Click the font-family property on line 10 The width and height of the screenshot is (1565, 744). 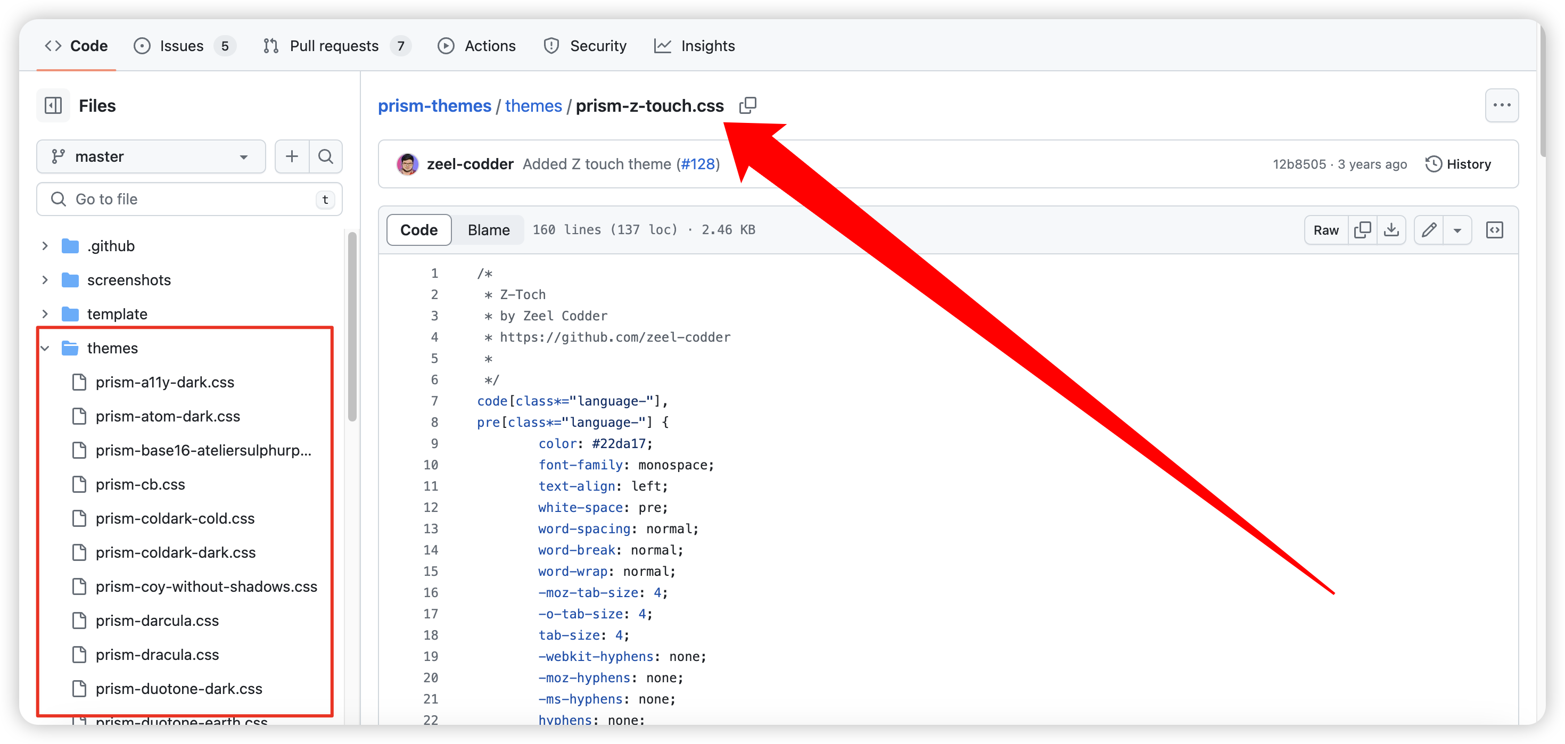point(580,465)
